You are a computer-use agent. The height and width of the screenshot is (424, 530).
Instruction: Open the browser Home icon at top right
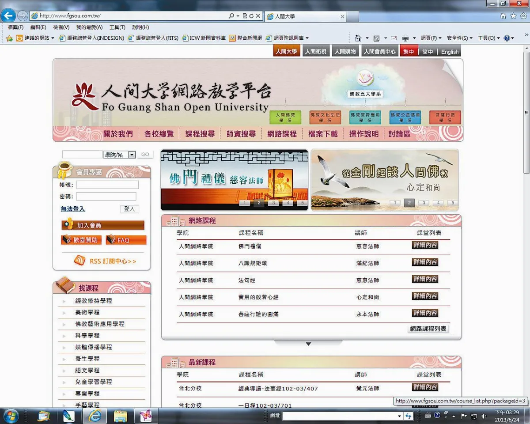click(x=503, y=16)
